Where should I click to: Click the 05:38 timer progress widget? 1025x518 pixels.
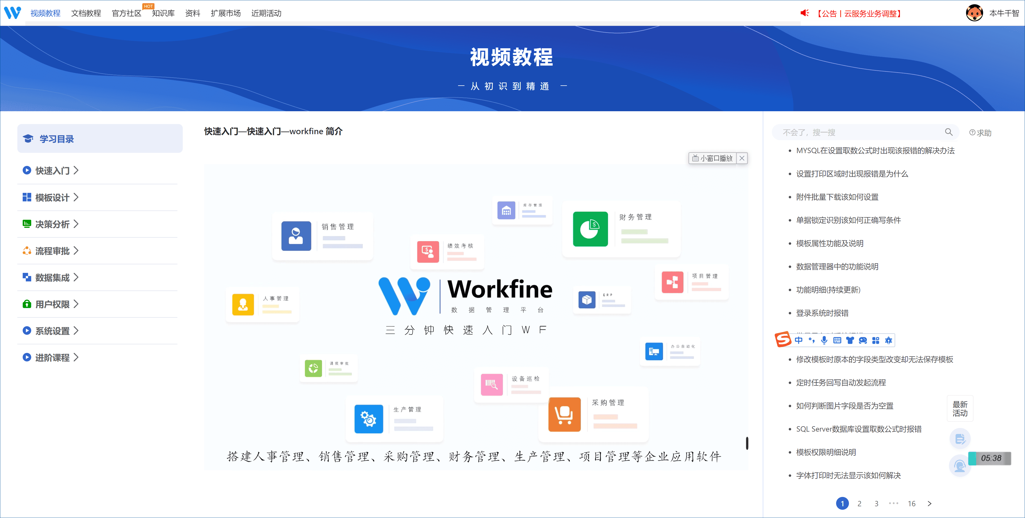click(x=990, y=458)
